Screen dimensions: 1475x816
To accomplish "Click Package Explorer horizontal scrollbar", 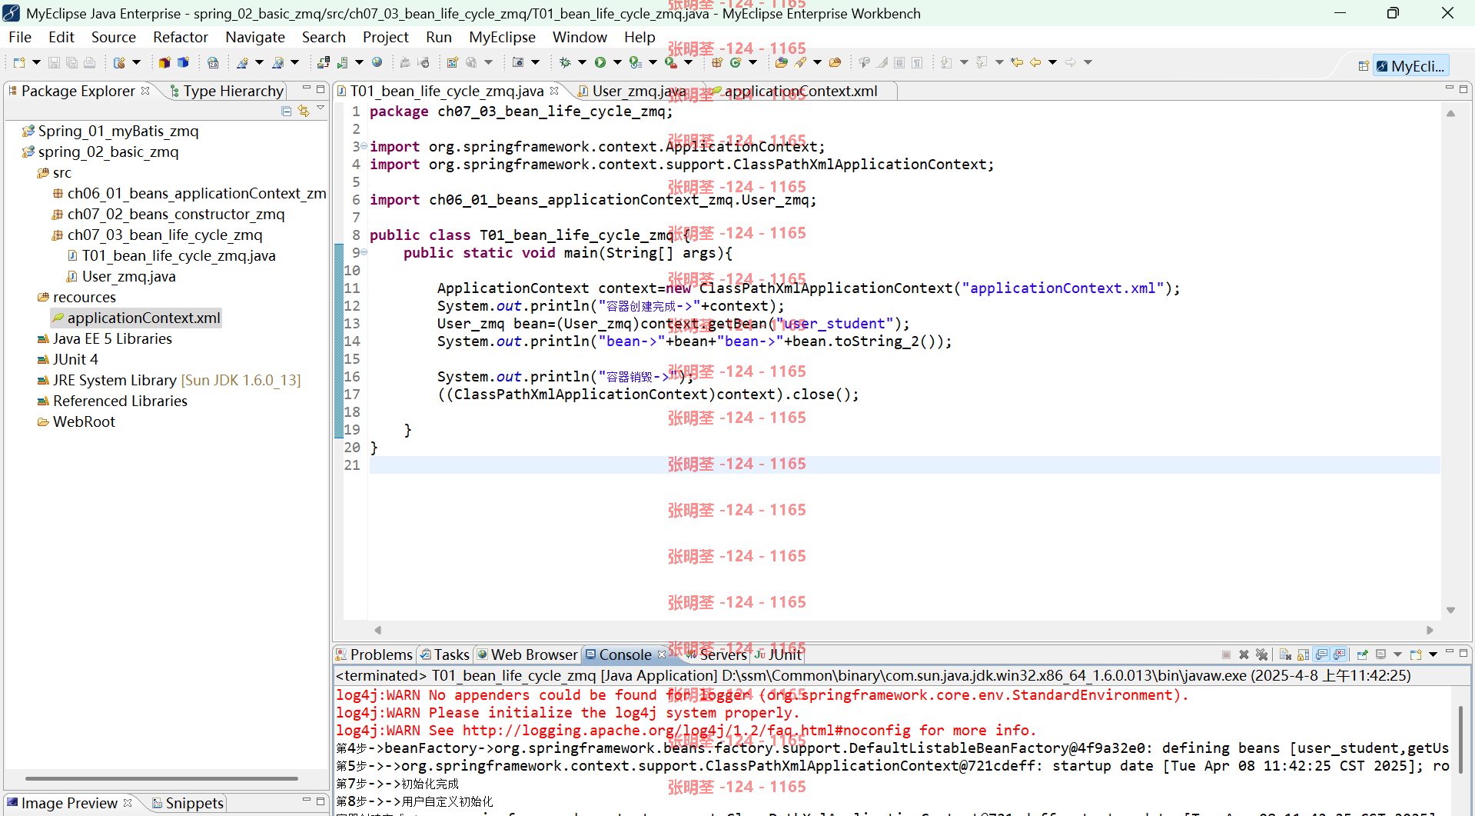I will pyautogui.click(x=161, y=778).
